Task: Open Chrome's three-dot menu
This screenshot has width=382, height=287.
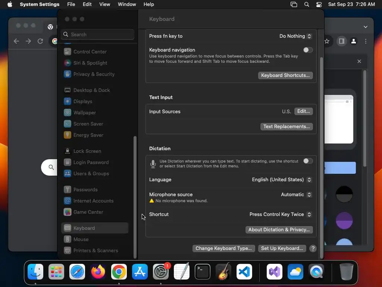Action: point(366,41)
